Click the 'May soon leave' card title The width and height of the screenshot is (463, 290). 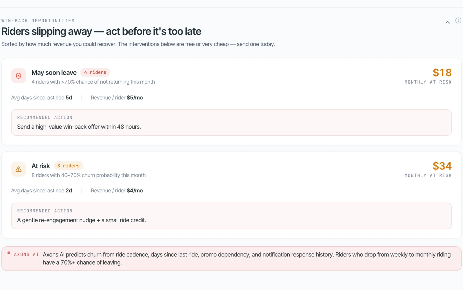[54, 72]
